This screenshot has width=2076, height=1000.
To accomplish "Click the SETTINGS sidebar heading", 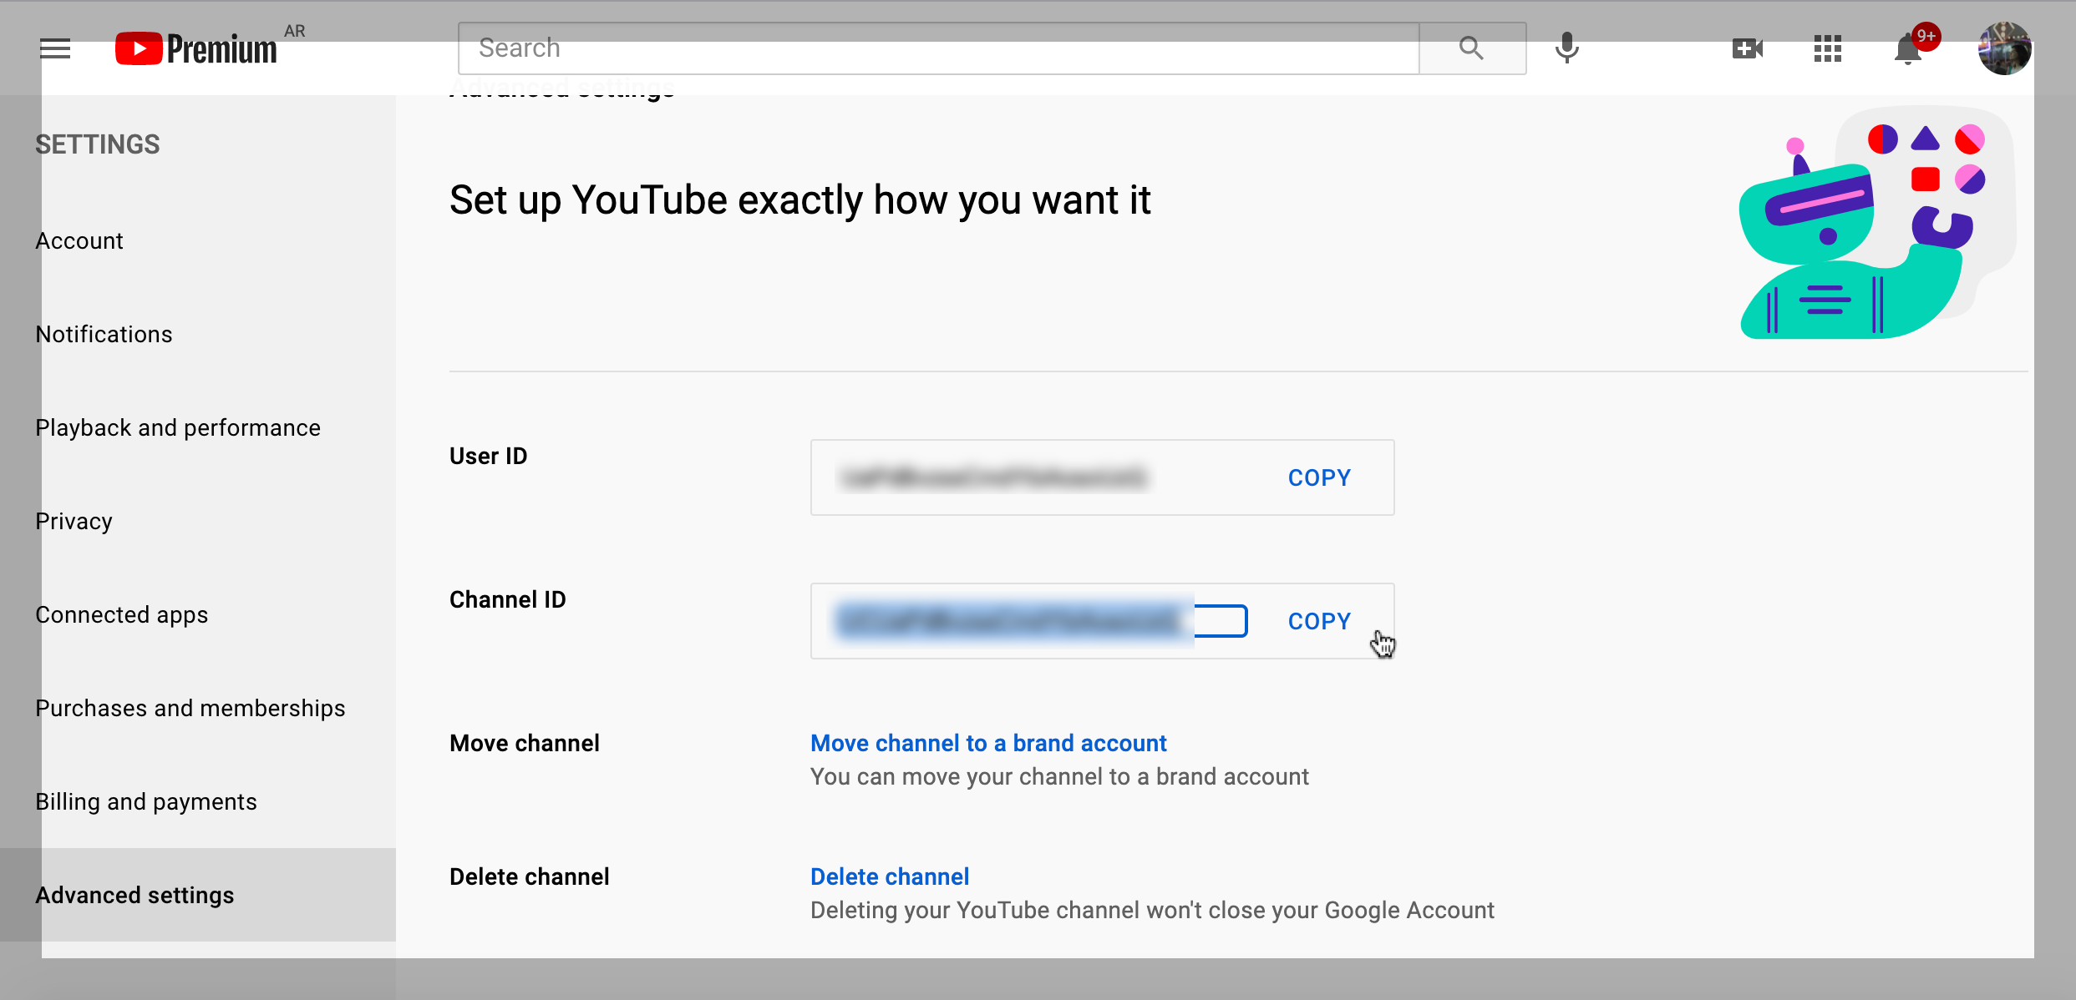I will [98, 144].
